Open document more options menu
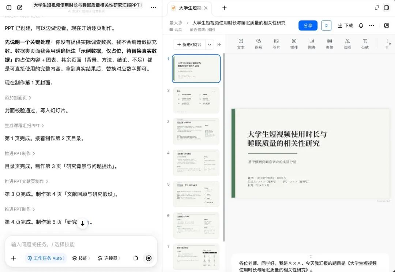Image resolution: width=395 pixels, height=272 pixels. pos(372,26)
